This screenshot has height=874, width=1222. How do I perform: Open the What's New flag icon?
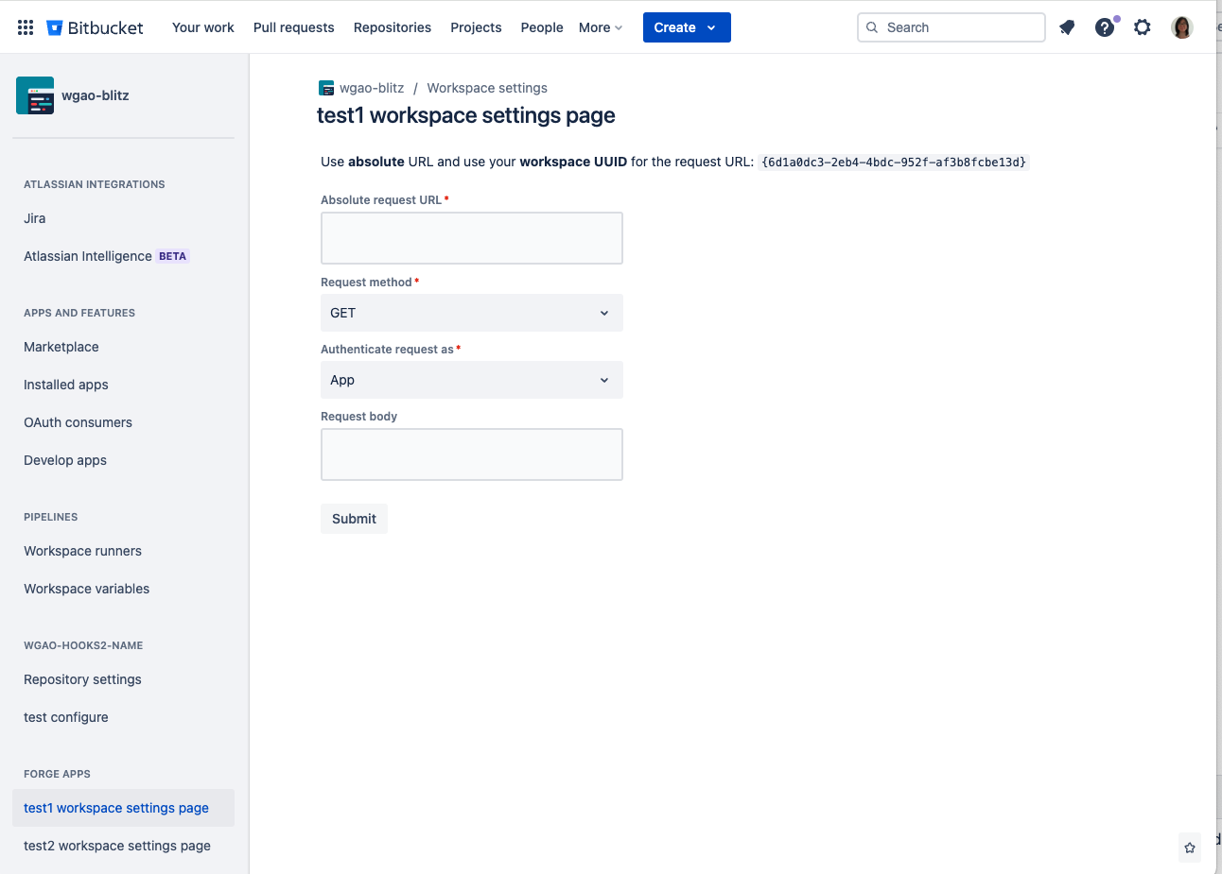1067,27
